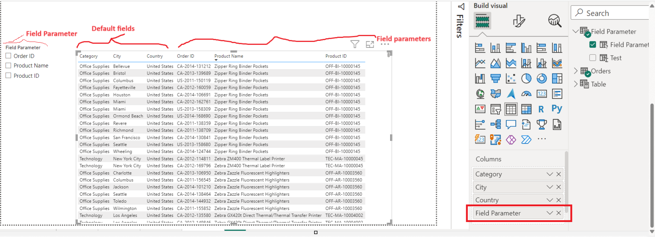Choose the Scatter chart visual
The image size is (655, 237).
(511, 79)
